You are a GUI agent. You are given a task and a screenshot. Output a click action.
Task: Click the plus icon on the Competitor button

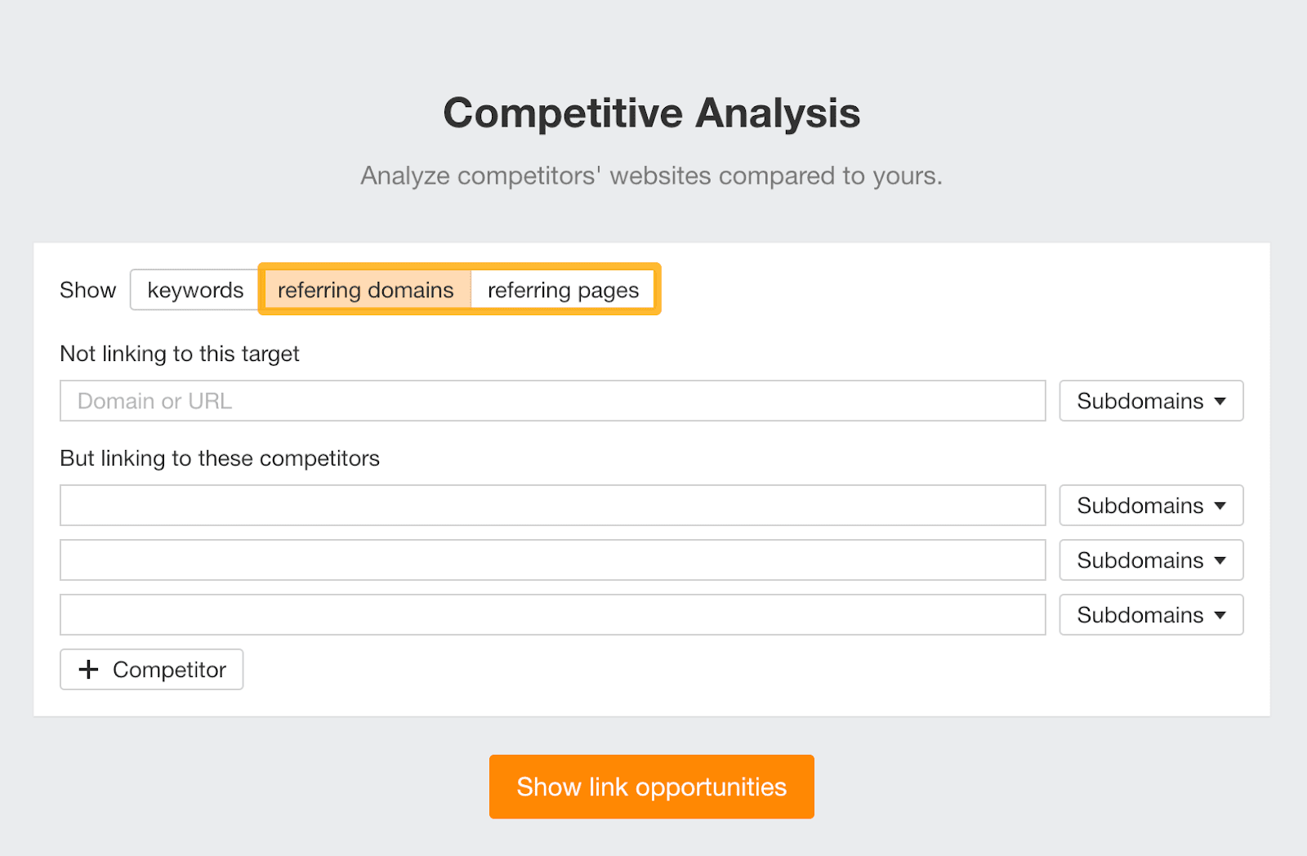click(88, 670)
